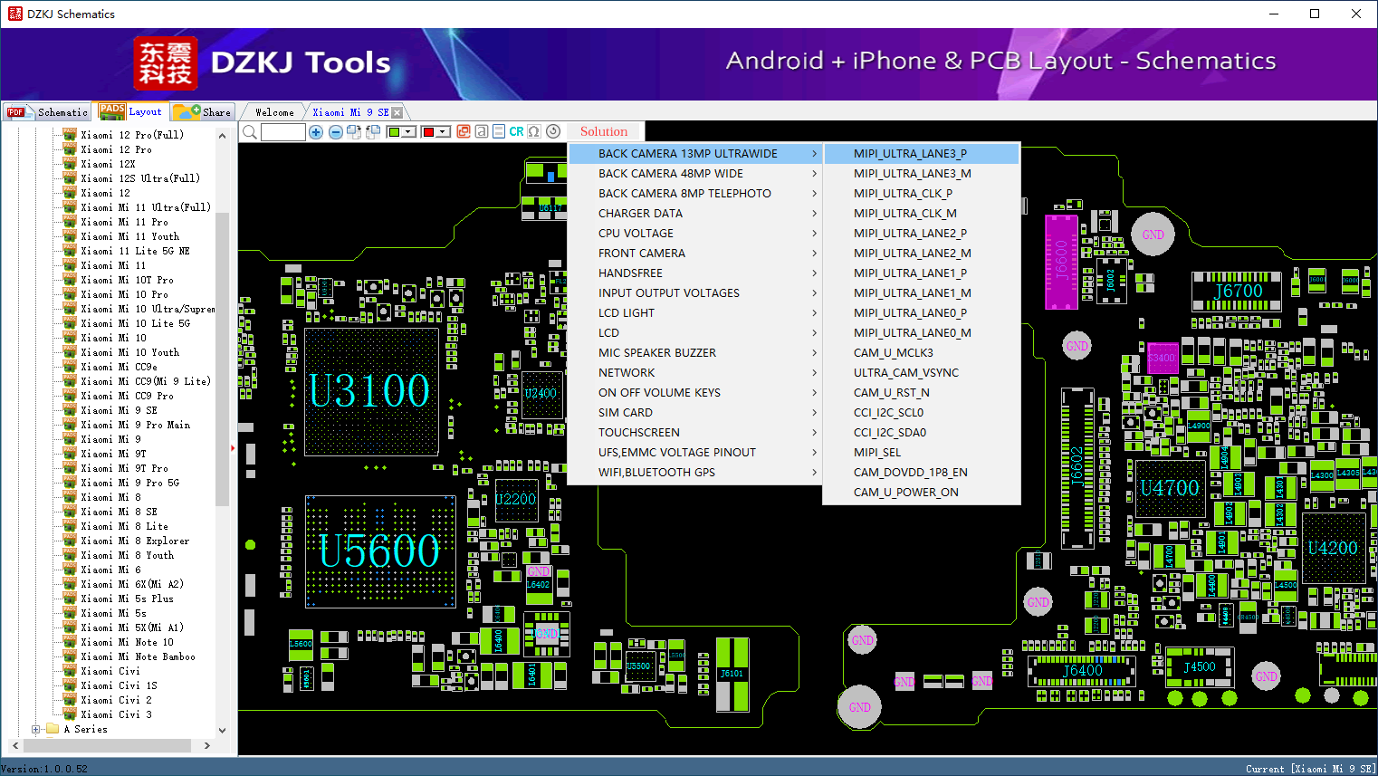Select CAM_U_MCLK3 from the submenu
The image size is (1378, 776).
[922, 353]
